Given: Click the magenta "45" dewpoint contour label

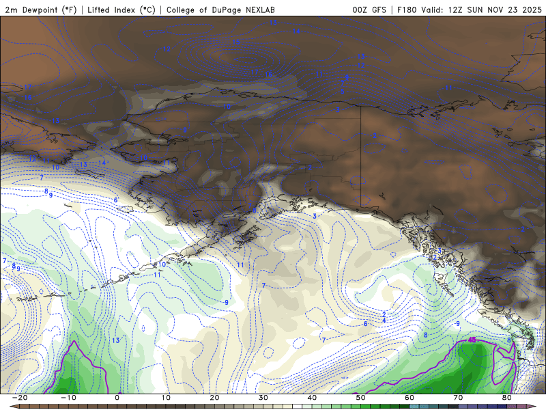Looking at the screenshot, I should 472,340.
